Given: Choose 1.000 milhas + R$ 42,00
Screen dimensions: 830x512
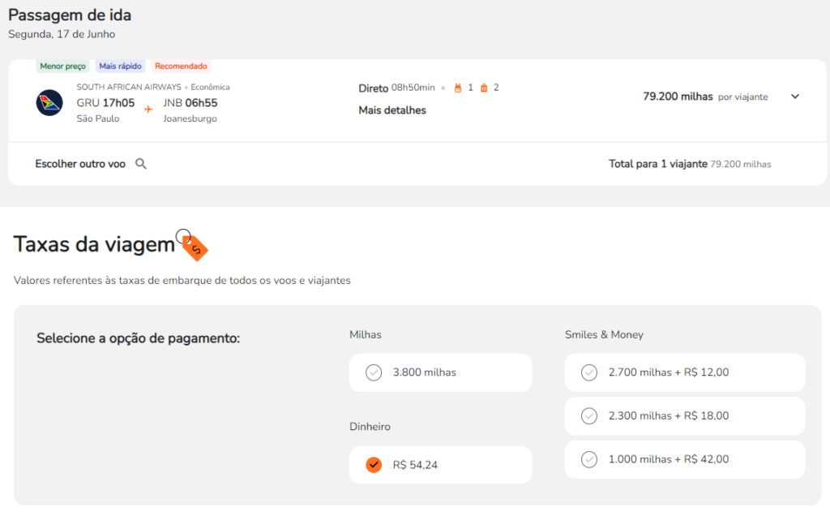Looking at the screenshot, I should click(589, 459).
